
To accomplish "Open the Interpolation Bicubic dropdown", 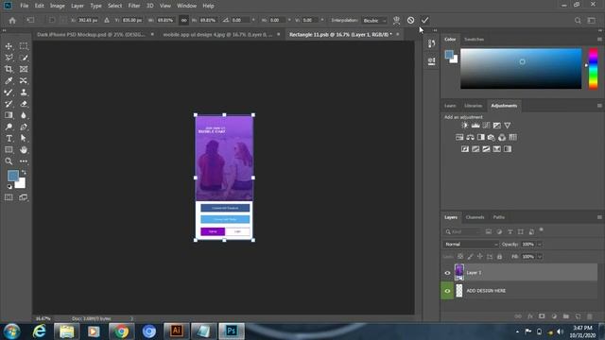I will pos(374,21).
